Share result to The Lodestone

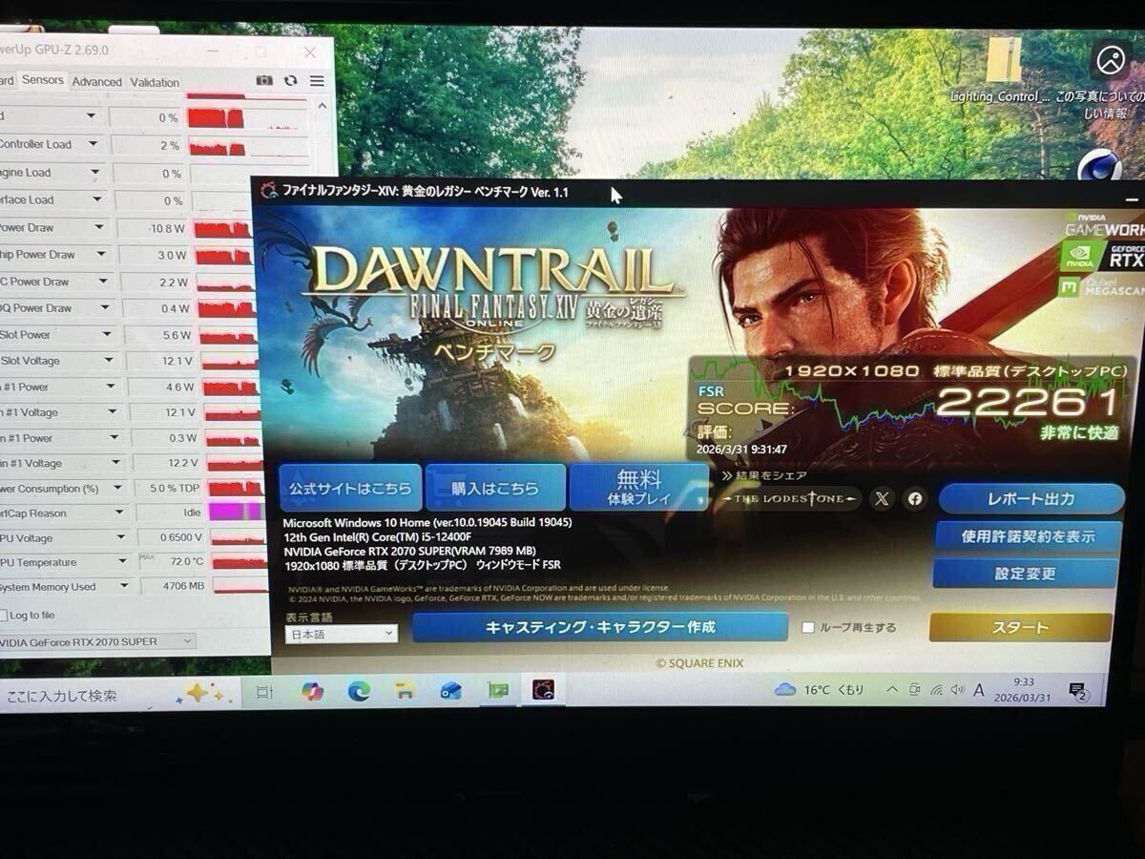click(790, 498)
